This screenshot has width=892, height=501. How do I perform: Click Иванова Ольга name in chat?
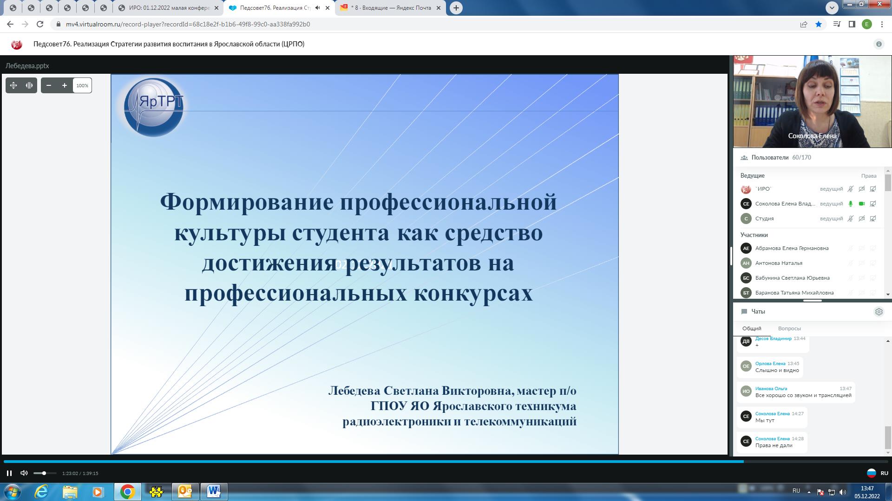771,389
